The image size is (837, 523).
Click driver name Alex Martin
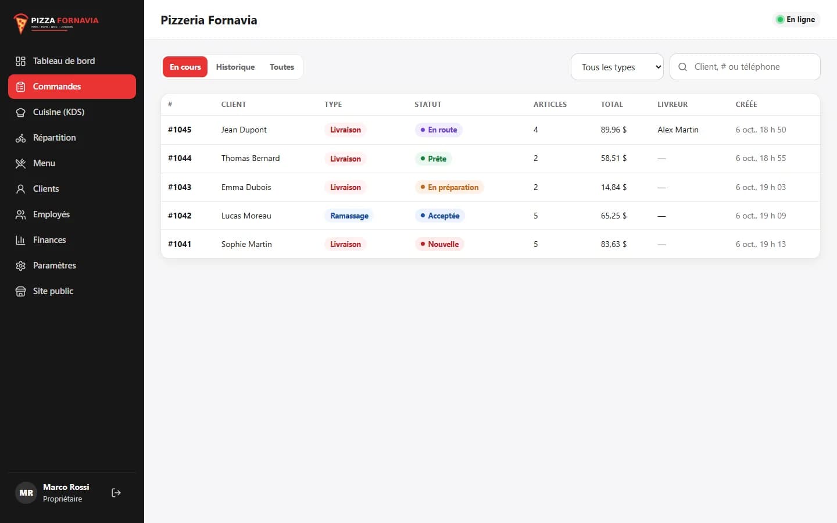coord(678,130)
